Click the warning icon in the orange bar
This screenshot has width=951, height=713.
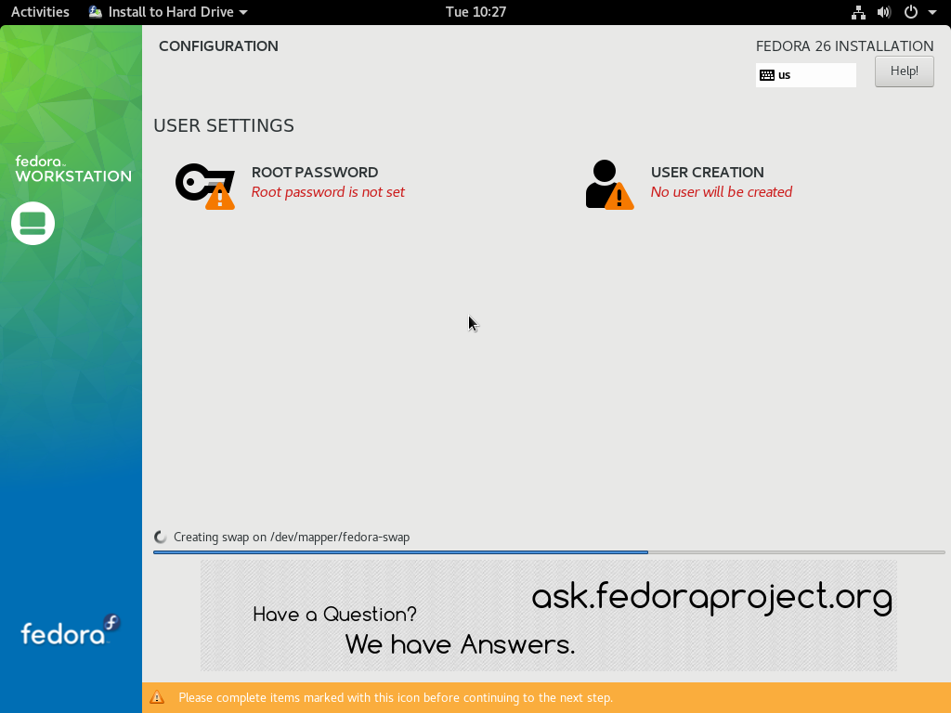(157, 697)
